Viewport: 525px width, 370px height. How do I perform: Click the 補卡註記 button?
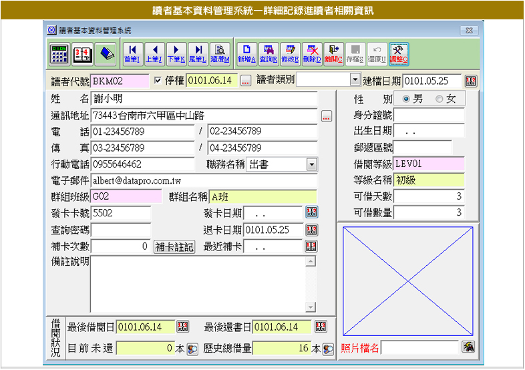[174, 247]
